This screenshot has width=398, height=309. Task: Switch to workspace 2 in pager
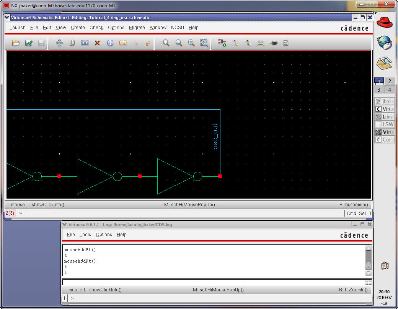click(389, 81)
